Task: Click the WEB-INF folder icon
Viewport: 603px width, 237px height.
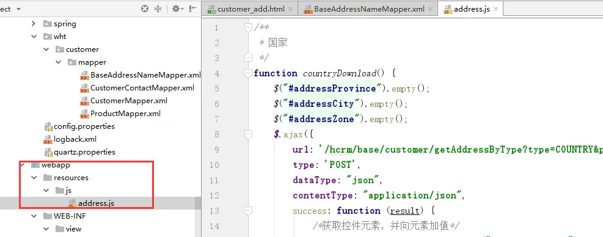Action: click(47, 216)
